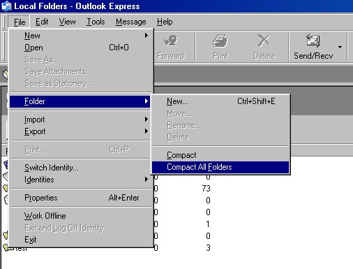Viewport: 353px width, 269px height.
Task: Expand the Identities submenu
Action: (80, 180)
